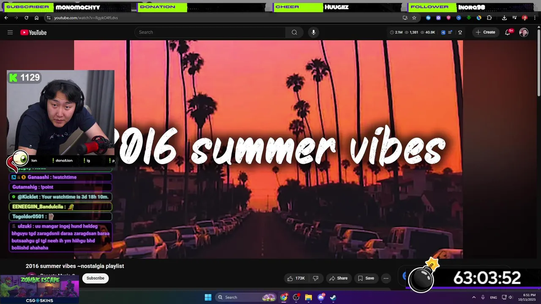Open the YouTube notifications bell
Viewport: 541px width, 304px height.
508,33
